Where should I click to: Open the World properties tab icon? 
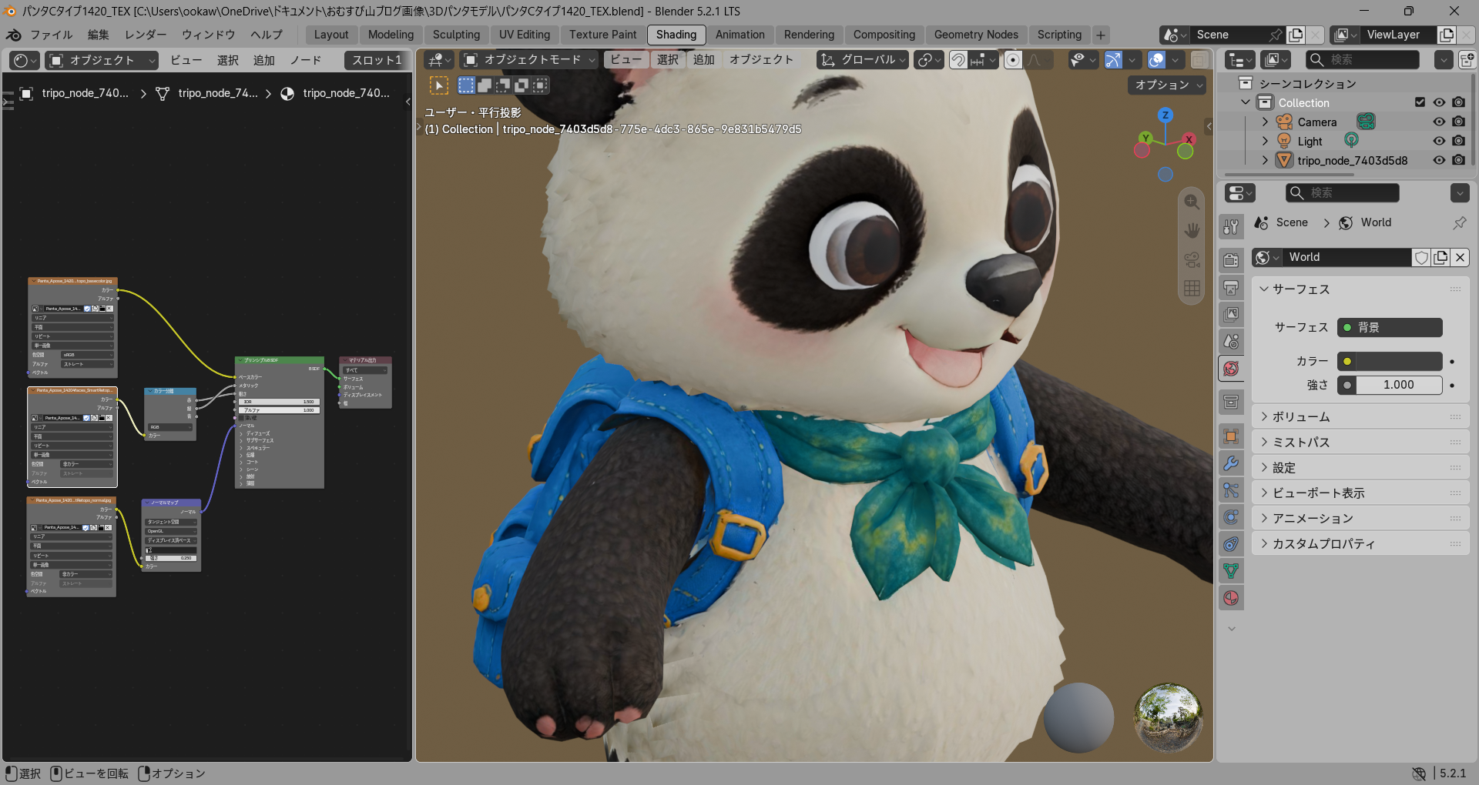1231,368
